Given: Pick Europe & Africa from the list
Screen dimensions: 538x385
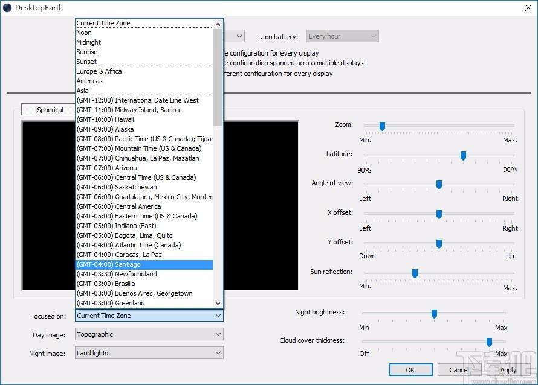Looking at the screenshot, I should tap(144, 71).
